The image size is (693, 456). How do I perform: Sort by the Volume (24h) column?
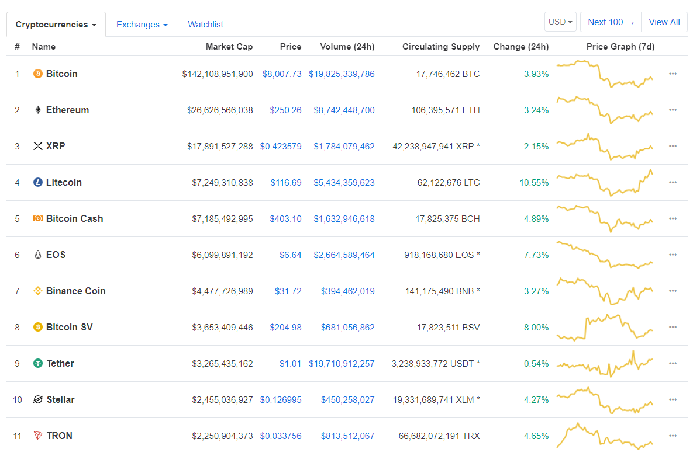(x=347, y=47)
